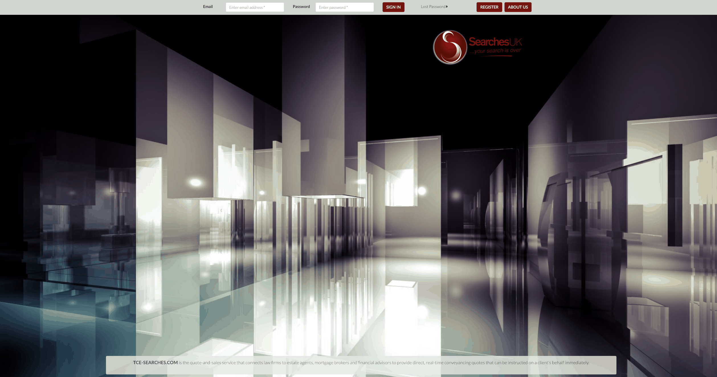Click the 'Email' field label

(208, 7)
